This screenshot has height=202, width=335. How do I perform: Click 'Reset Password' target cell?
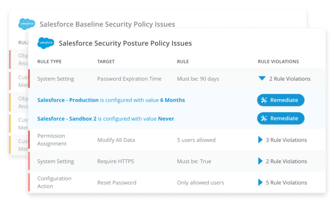point(116,182)
